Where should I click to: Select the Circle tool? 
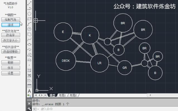29,29
